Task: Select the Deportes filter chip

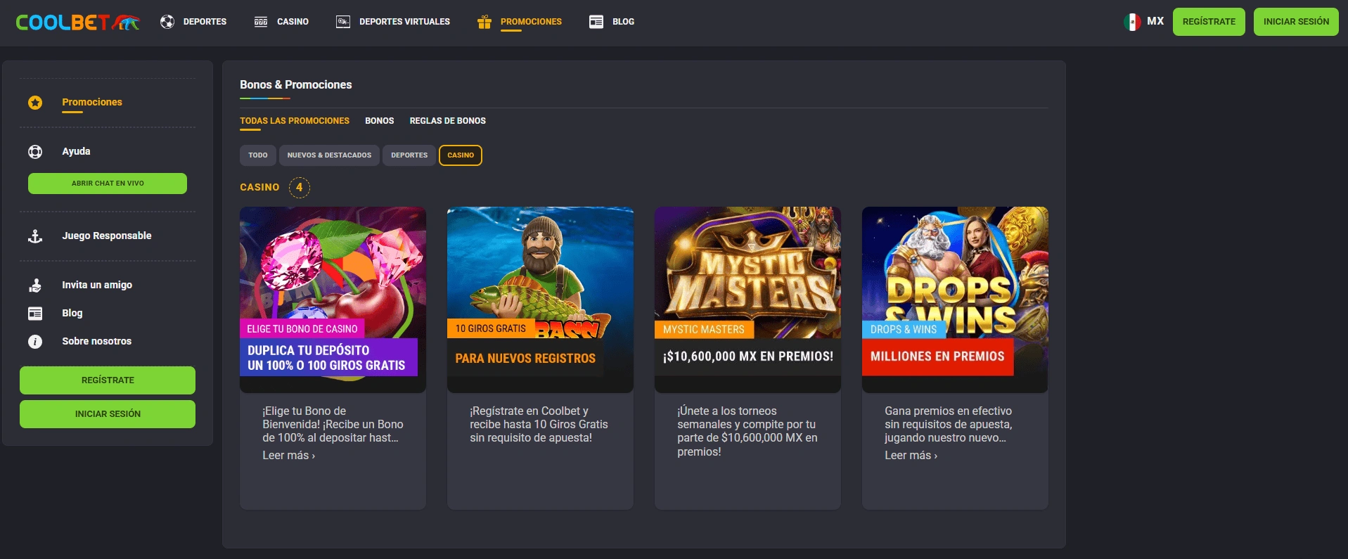Action: (x=409, y=155)
